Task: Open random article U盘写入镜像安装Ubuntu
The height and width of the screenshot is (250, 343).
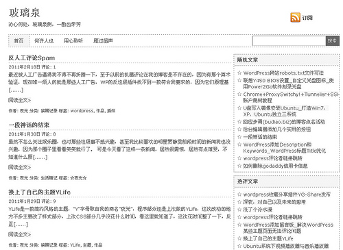Action: [x=285, y=111]
